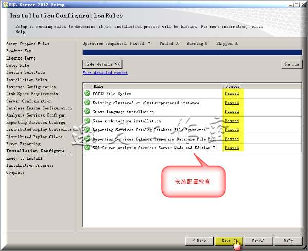308x251 pixels.
Task: Select the Reporting Services Configuration step
Action: 38,122
